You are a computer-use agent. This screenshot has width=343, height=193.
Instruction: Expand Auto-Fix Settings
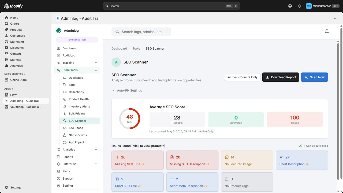[127, 91]
